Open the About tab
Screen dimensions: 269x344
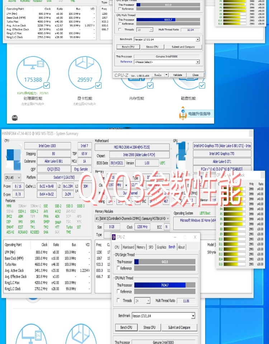[181, 247]
